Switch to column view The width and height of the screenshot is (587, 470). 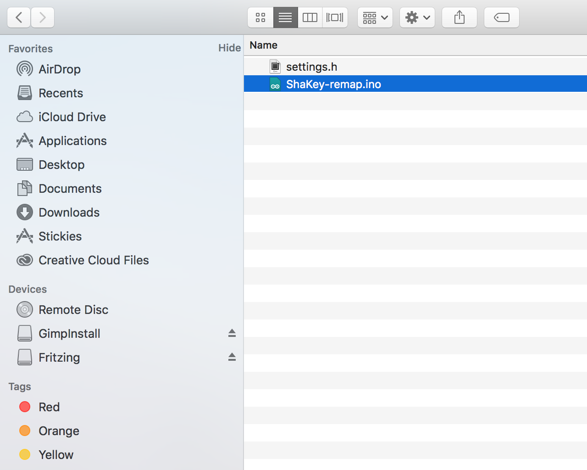tap(310, 17)
